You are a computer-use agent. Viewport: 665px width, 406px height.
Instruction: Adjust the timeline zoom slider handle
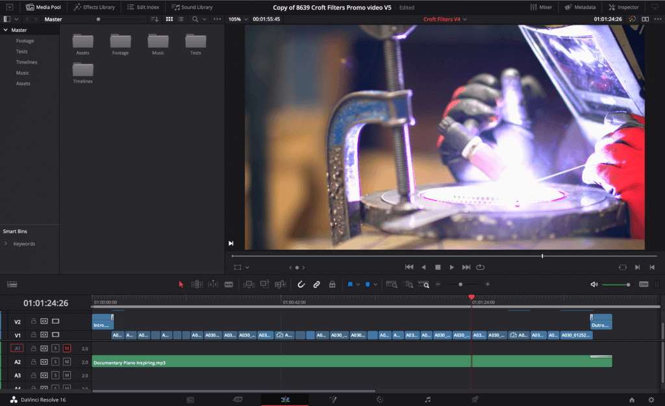pyautogui.click(x=460, y=285)
